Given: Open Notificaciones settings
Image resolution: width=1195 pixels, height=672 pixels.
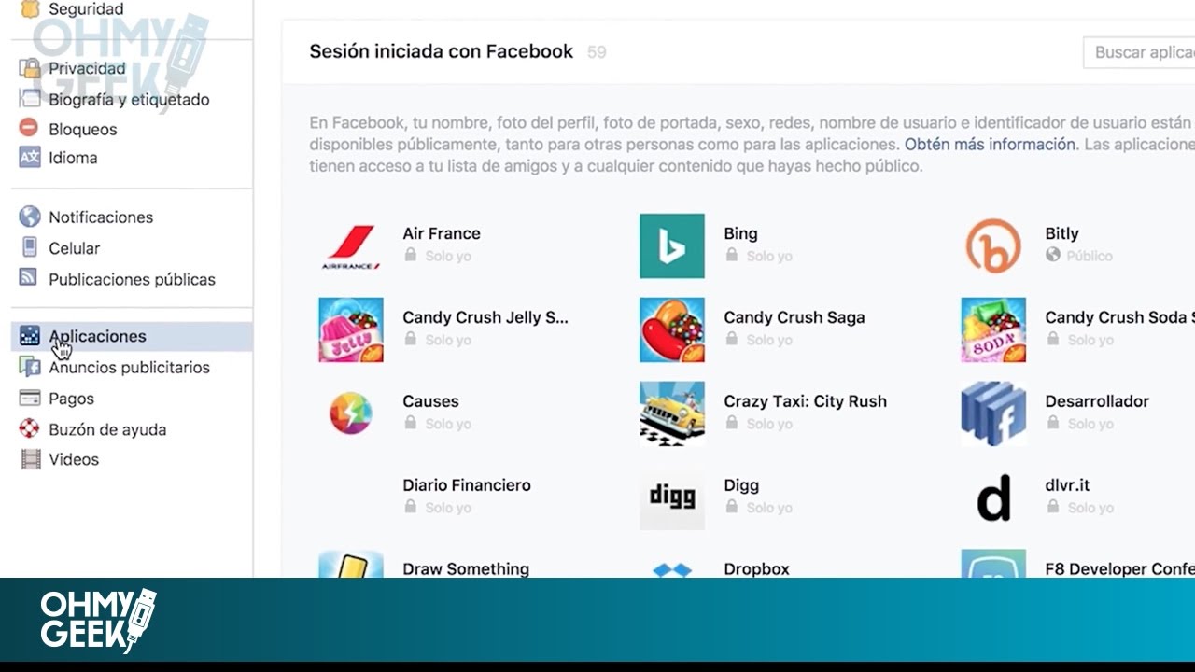Looking at the screenshot, I should point(101,217).
